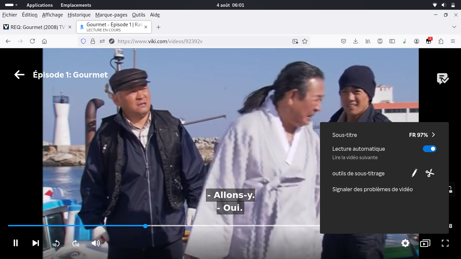This screenshot has width=461, height=259.
Task: Click Signaler des problèmes de vidéo
Action: pyautogui.click(x=373, y=189)
